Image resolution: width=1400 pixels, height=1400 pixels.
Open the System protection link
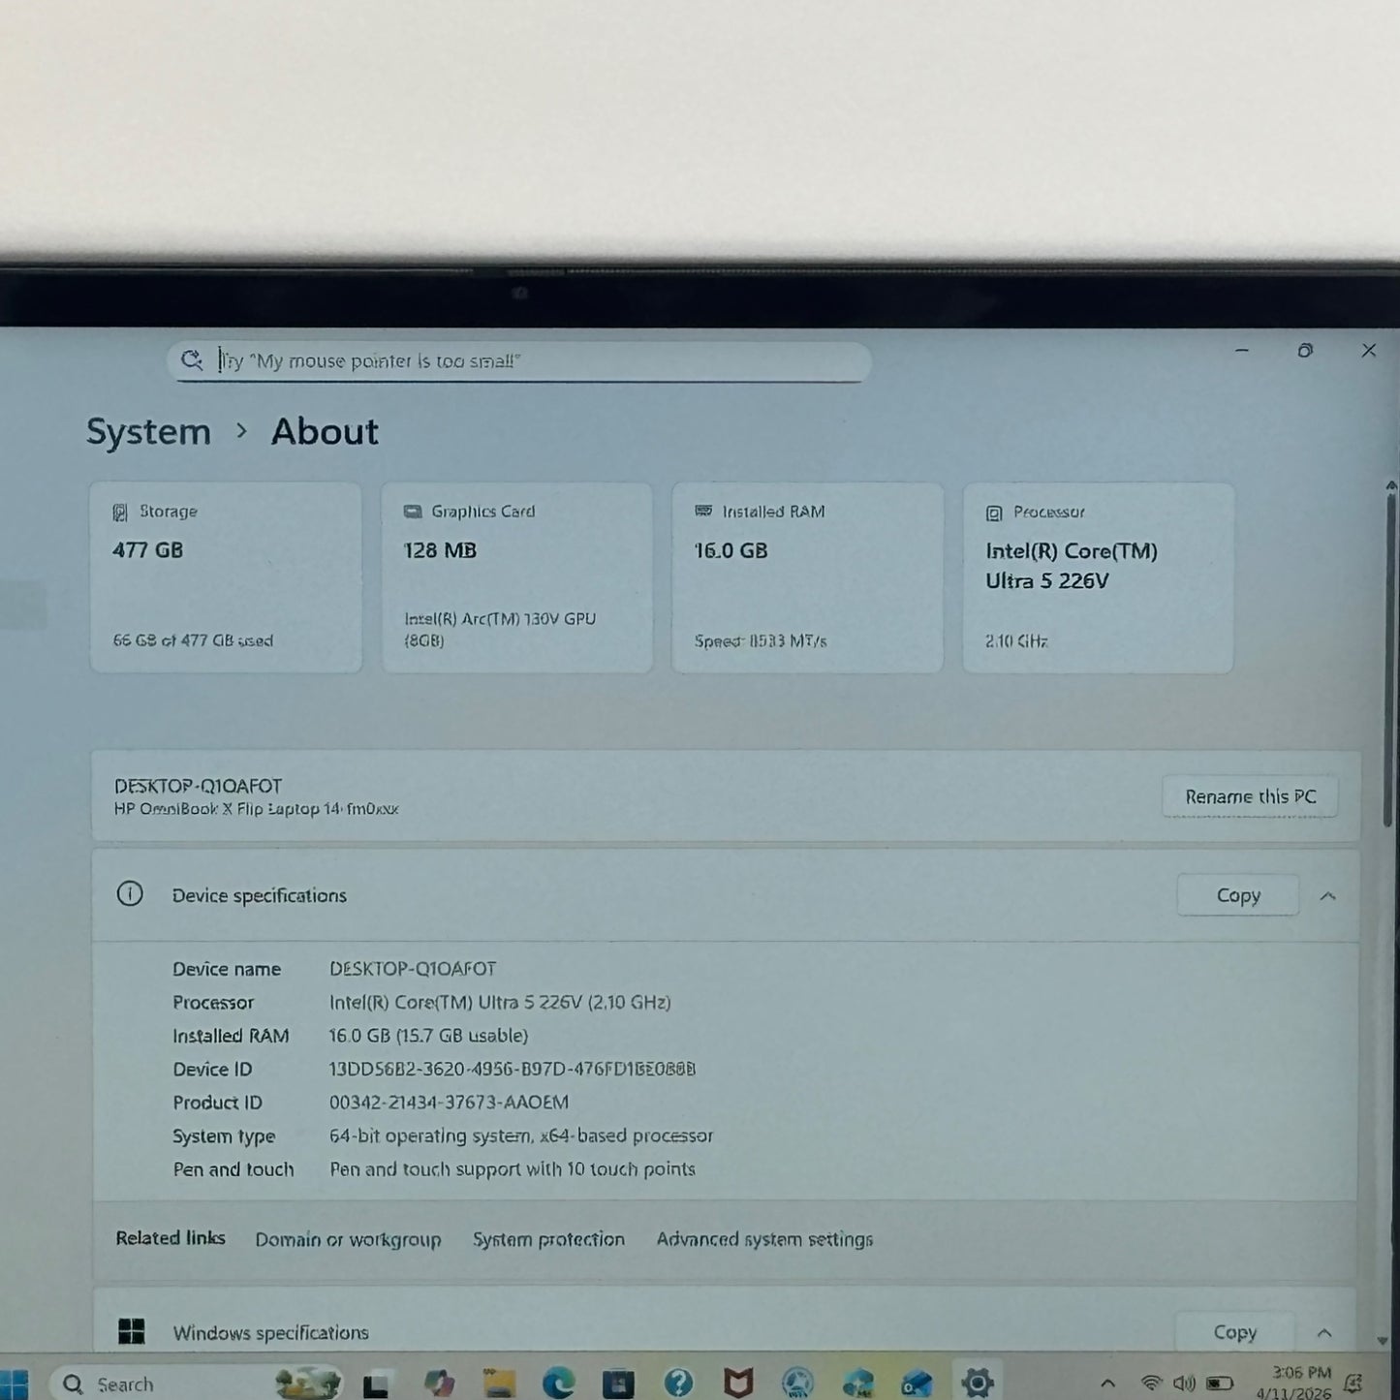(548, 1239)
